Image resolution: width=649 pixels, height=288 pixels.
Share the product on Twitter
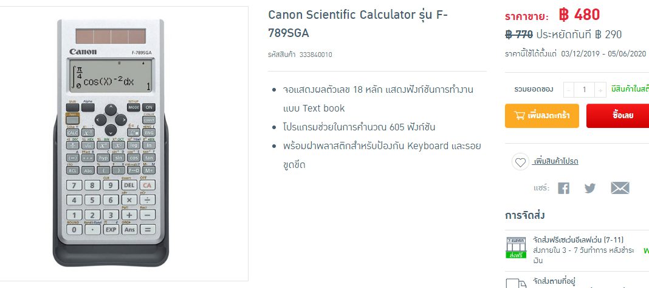(590, 188)
